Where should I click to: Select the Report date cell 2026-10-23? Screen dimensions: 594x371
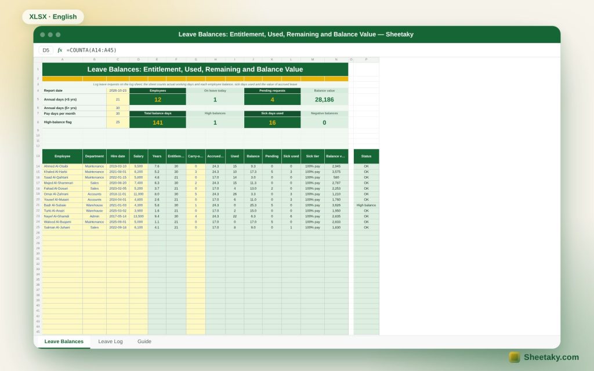(118, 90)
